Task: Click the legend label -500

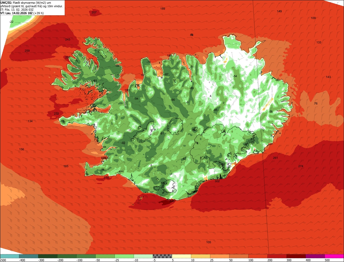Action: pos(3,260)
